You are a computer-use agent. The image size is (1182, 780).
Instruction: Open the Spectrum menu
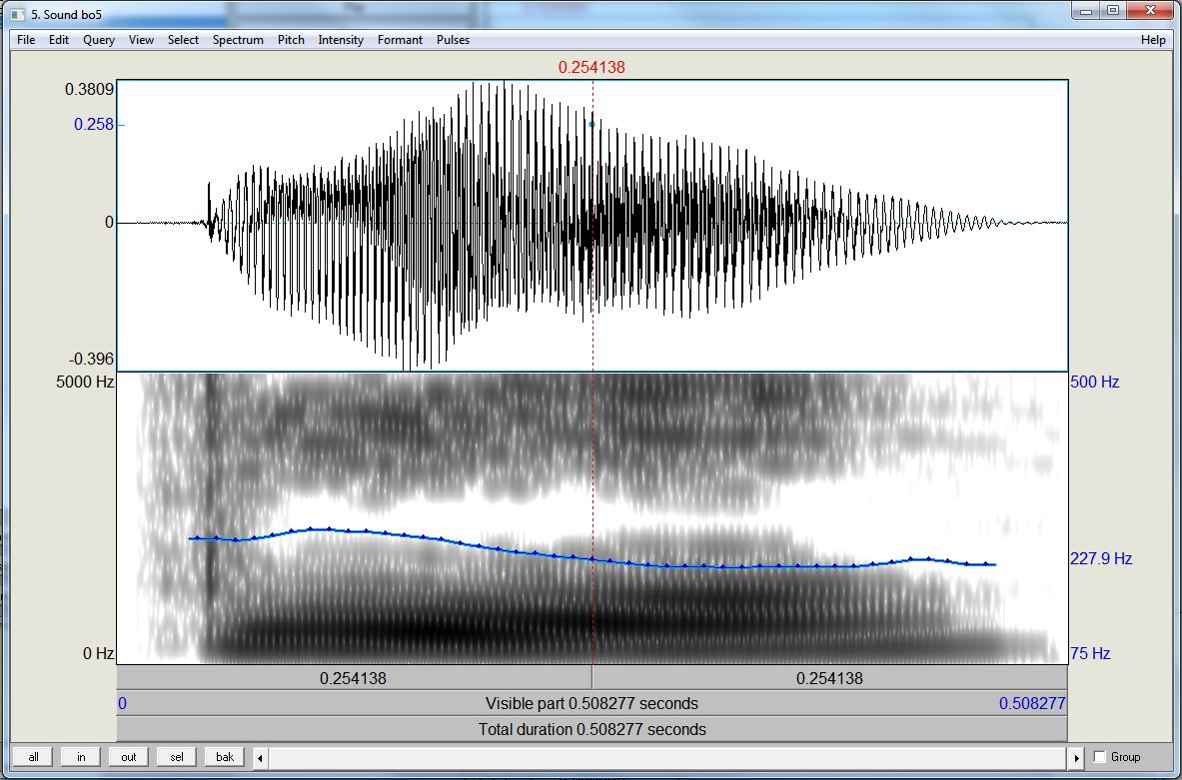coord(238,40)
